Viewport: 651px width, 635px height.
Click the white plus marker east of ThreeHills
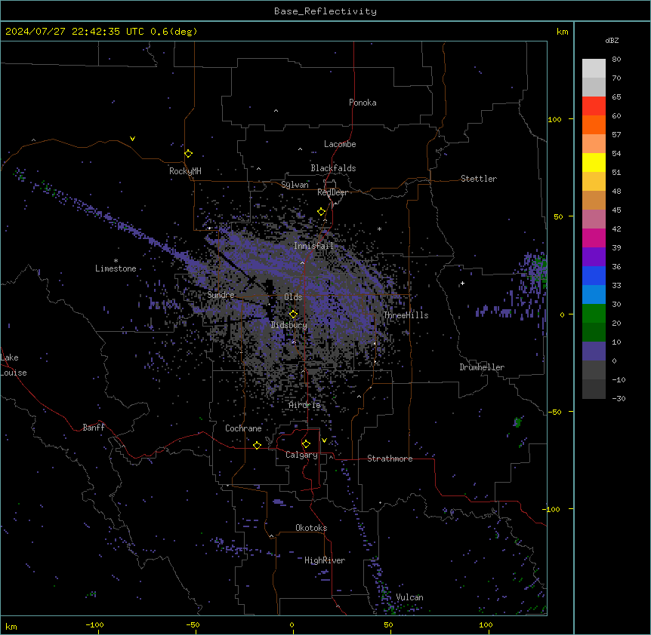462,283
